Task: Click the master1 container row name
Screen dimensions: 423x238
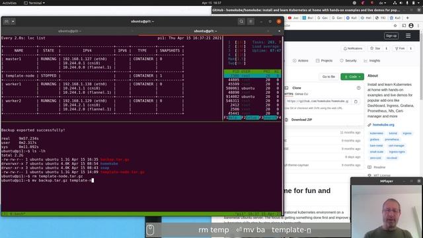Action: click(13, 59)
